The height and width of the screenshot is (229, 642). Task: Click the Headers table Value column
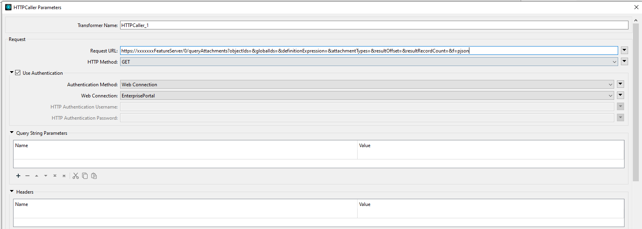coord(365,204)
